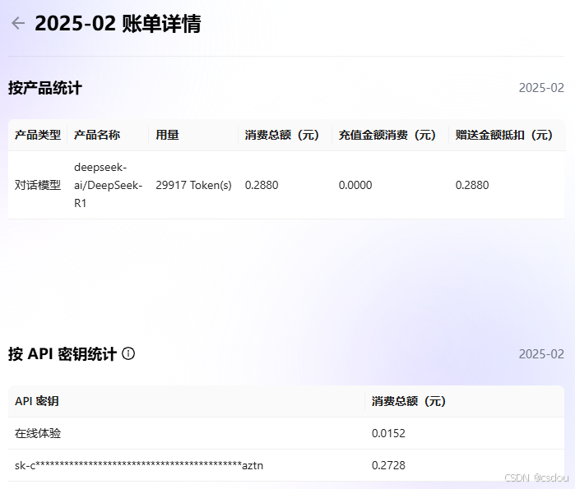Viewport: 575px width, 489px height.
Task: Select the 0.2880 gift deduction value
Action: [x=472, y=186]
